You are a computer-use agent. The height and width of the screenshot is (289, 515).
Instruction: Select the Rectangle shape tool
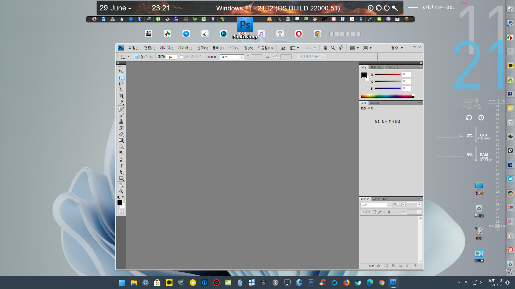point(121,178)
